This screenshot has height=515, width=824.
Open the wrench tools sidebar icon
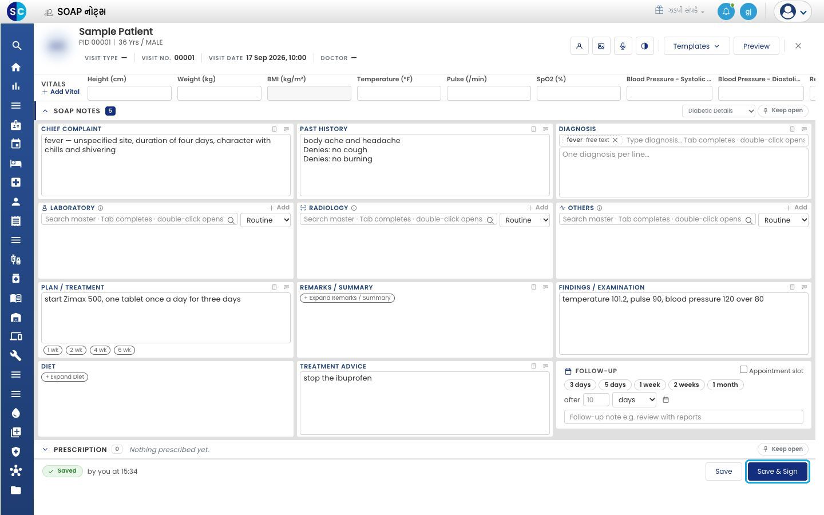coord(16,355)
